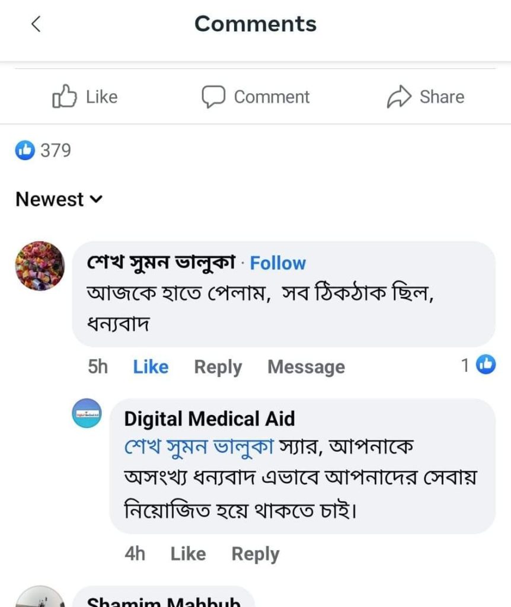Open the partially visible avatar at bottom
511x607 pixels.
(x=40, y=599)
